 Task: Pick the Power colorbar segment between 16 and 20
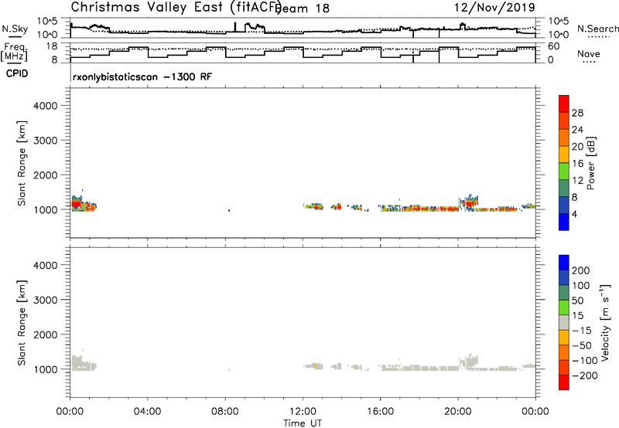click(564, 155)
